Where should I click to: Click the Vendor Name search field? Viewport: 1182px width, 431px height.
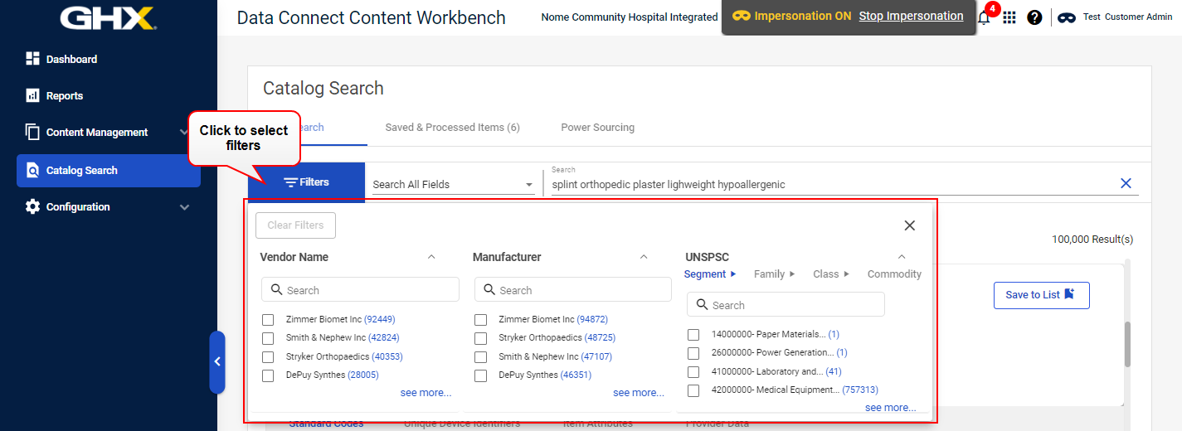pyautogui.click(x=360, y=289)
